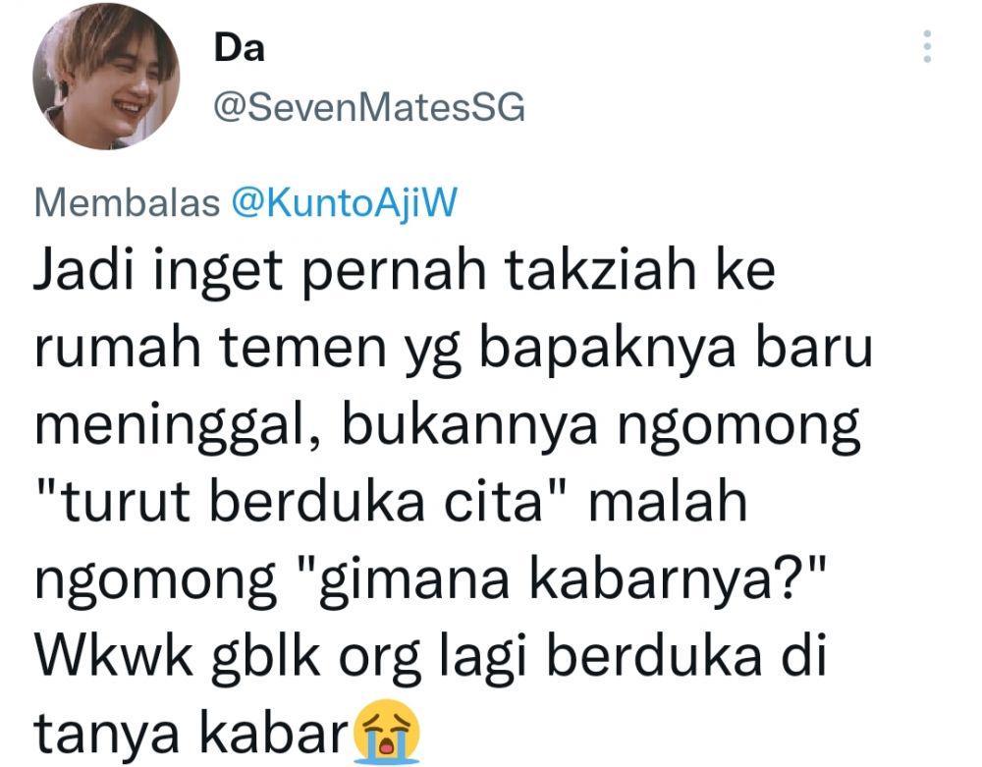The width and height of the screenshot is (982, 767).
Task: Click the word takziah in the tweet
Action: tap(600, 271)
